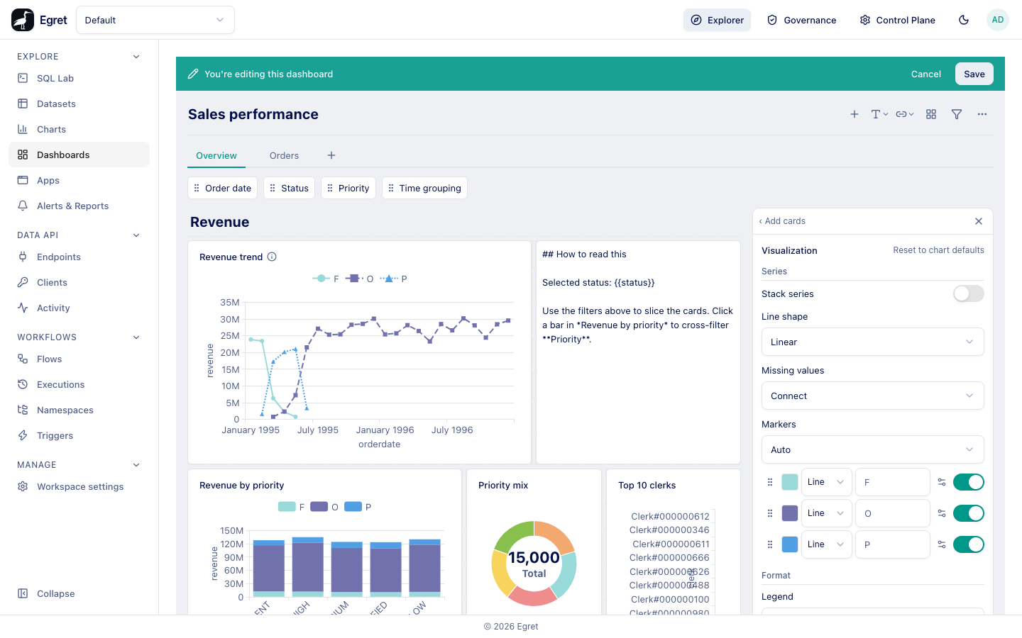Click the Status filter drag handle
Image resolution: width=1022 pixels, height=638 pixels.
[273, 188]
